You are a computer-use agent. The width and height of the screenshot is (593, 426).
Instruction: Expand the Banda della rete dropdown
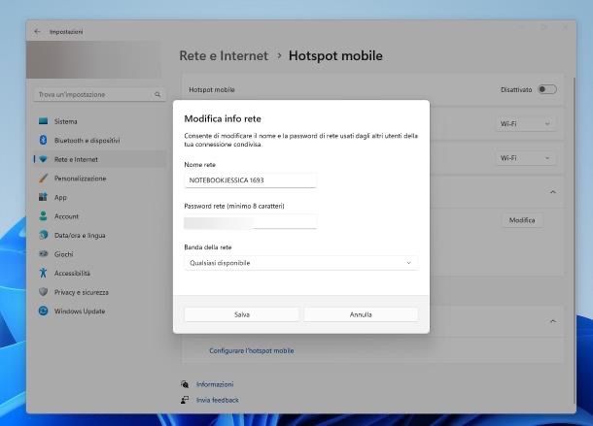[x=300, y=263]
